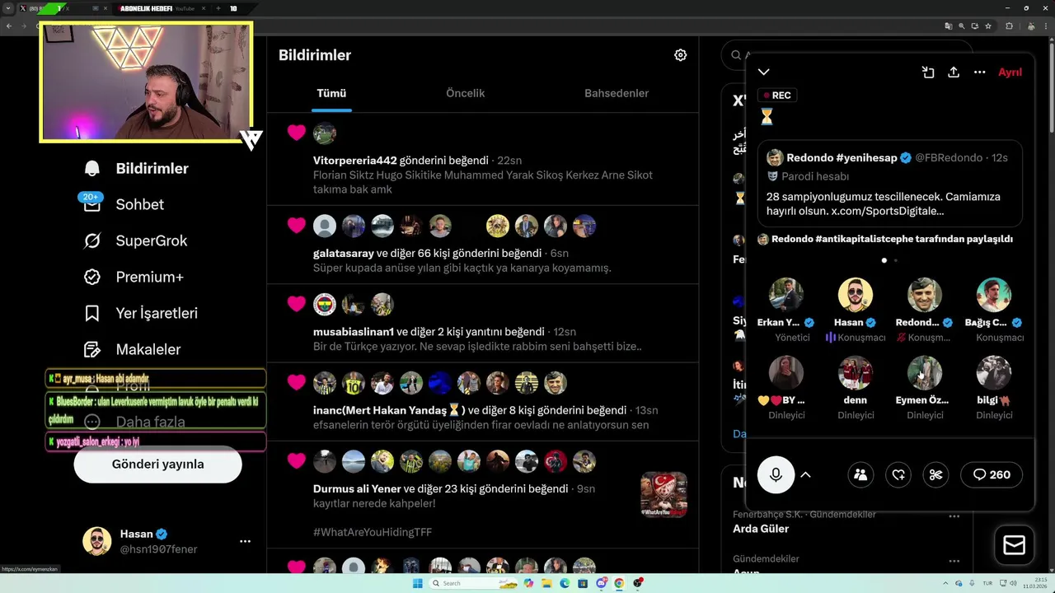1055x593 pixels.
Task: Bookmark this page with star icon
Action: pos(988,26)
